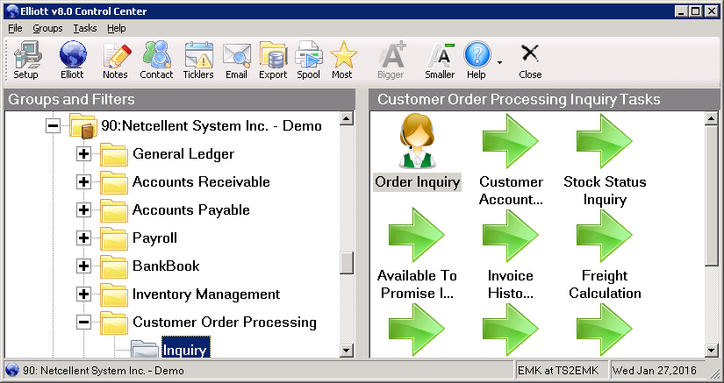Select Accounts Payable tree label

(190, 210)
